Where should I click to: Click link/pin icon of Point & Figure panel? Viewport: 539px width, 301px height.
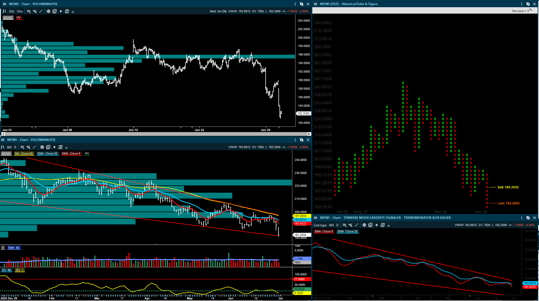pos(528,4)
